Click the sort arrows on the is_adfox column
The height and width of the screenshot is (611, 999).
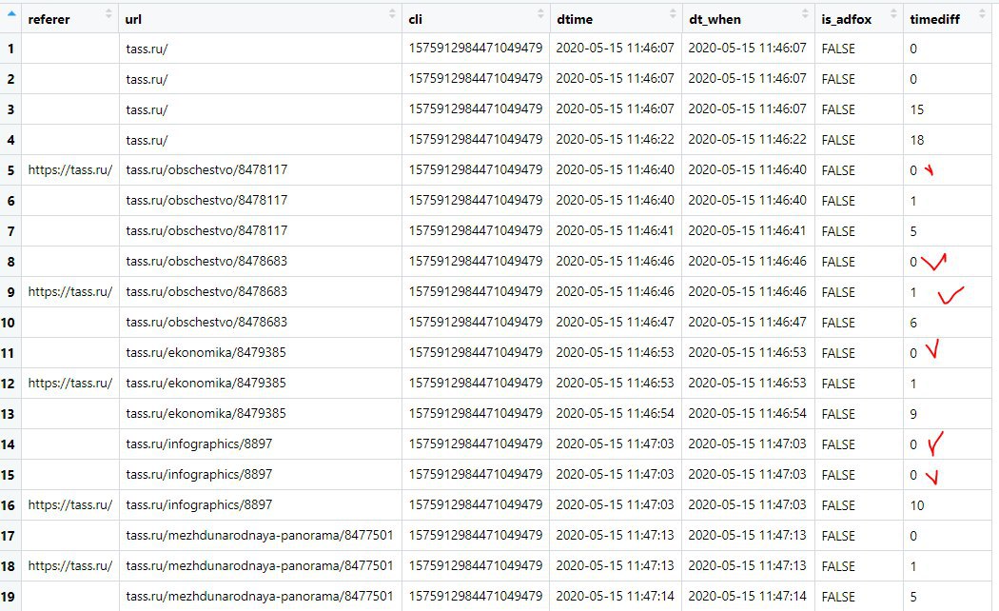tap(893, 13)
